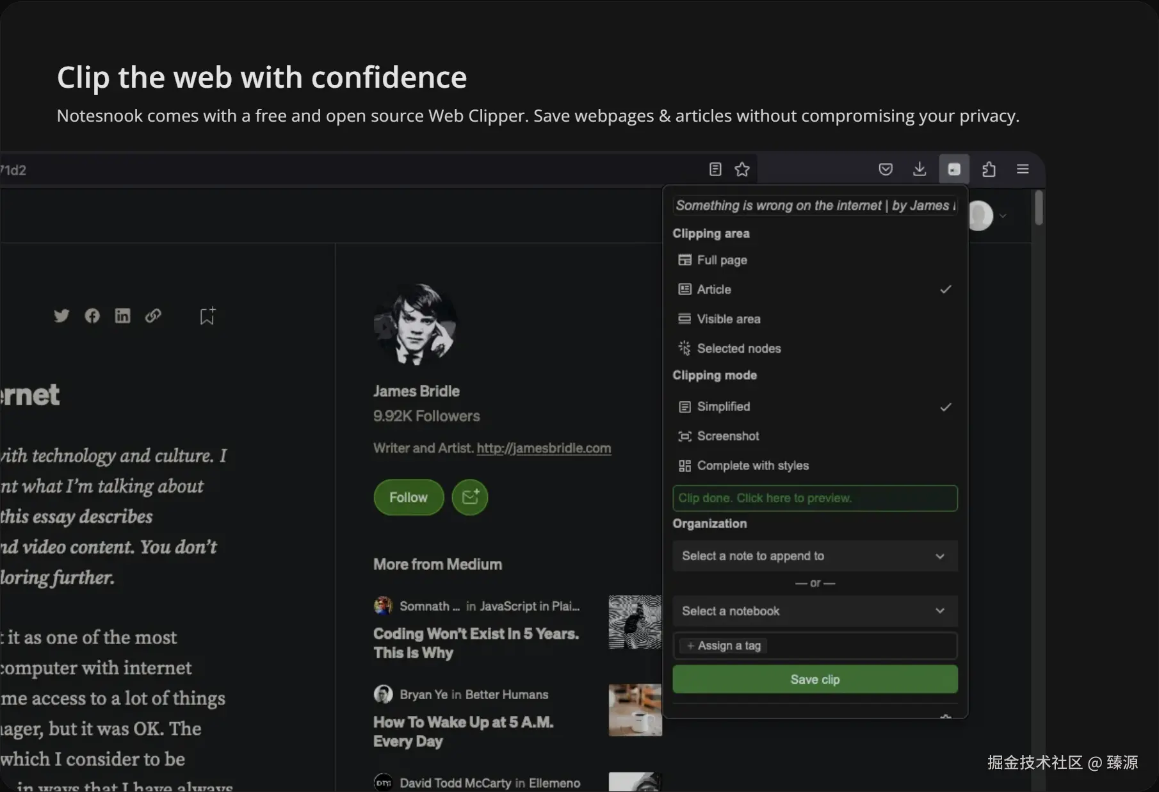Open the Medium user avatar menu
The height and width of the screenshot is (792, 1159).
[980, 216]
